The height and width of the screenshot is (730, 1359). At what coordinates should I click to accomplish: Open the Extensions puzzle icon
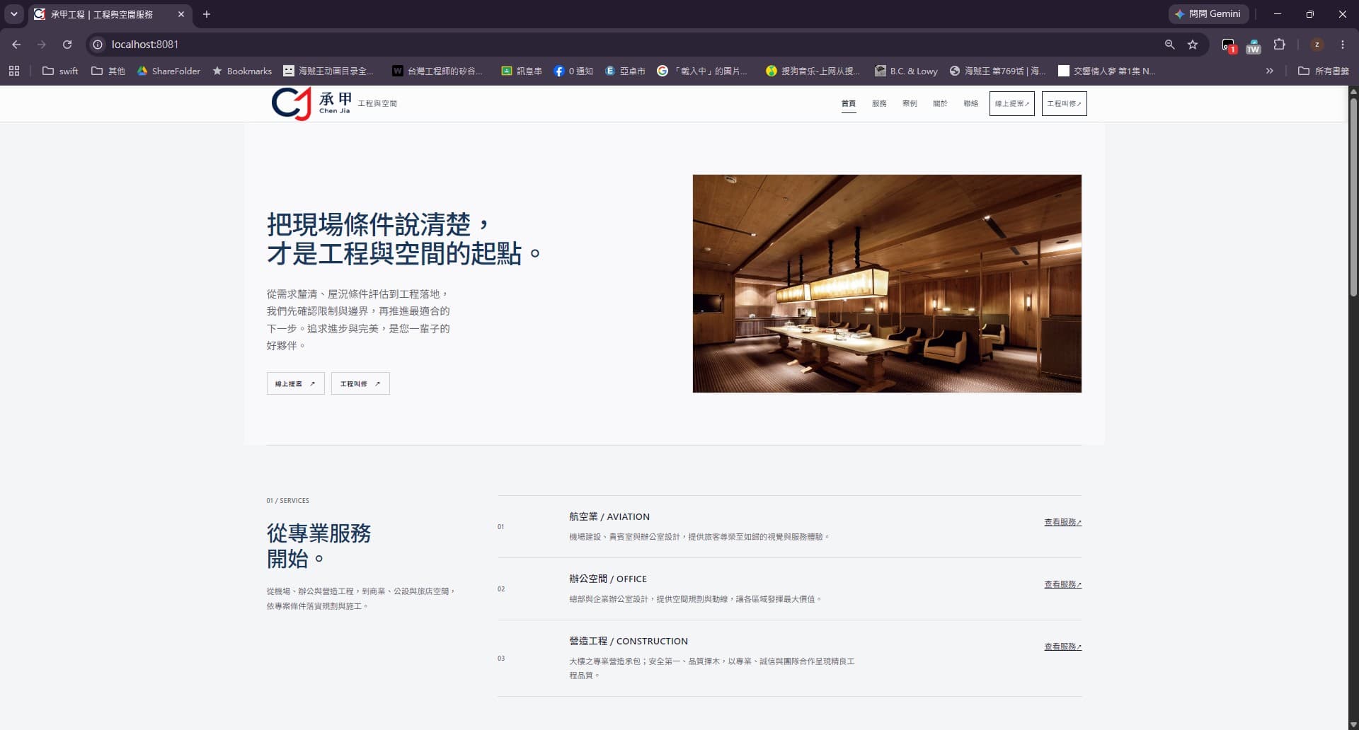1279,44
